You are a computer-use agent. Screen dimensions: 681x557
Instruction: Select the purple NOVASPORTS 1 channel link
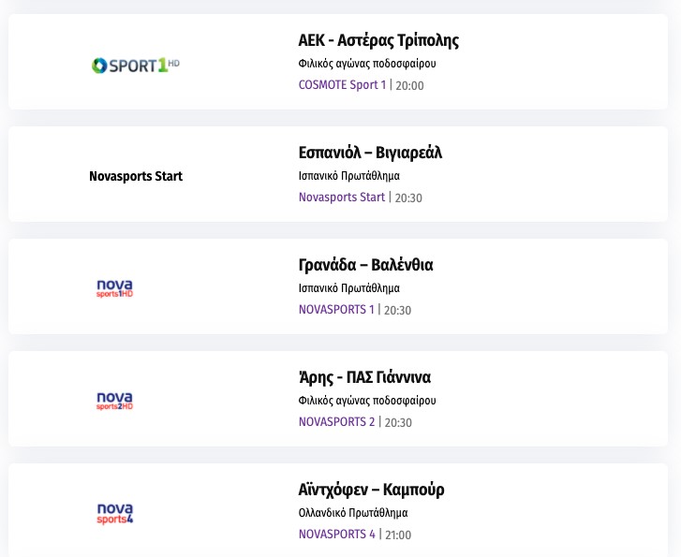[x=336, y=310]
